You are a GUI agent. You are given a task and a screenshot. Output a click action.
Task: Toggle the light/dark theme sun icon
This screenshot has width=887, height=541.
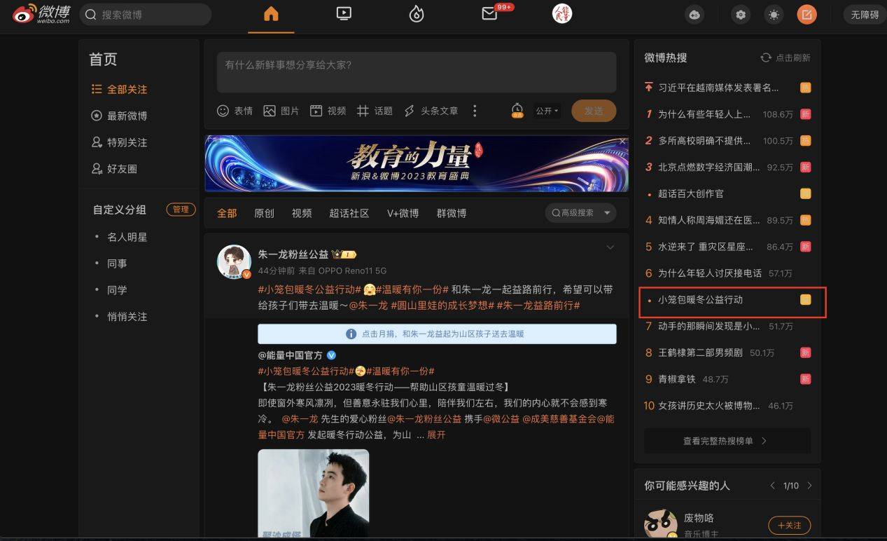(x=774, y=15)
